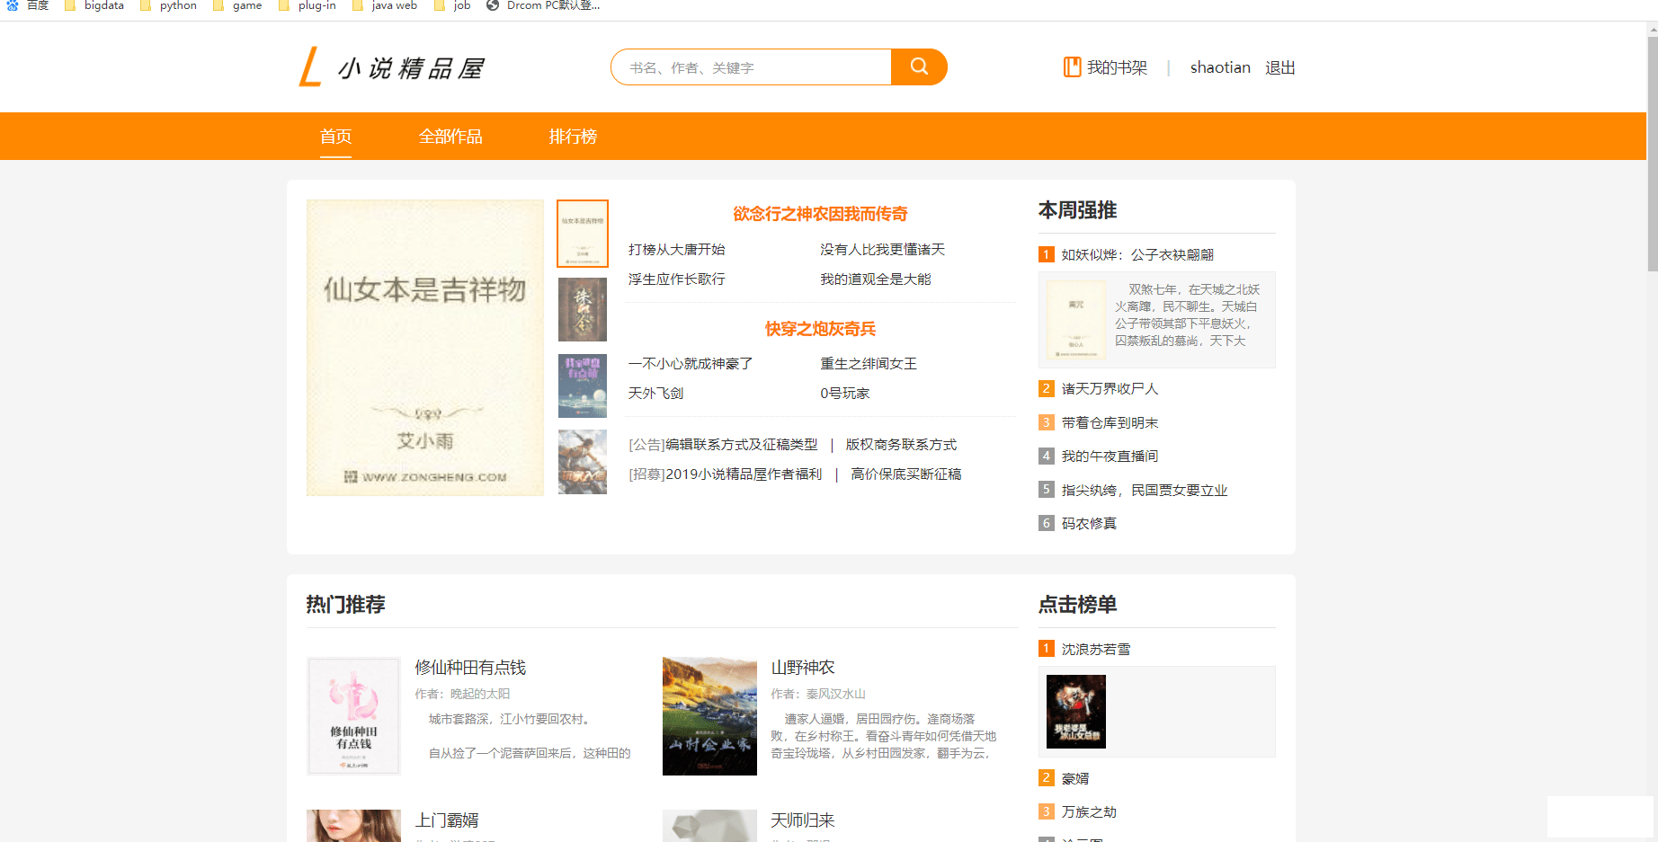Open the java web bookmarks folder
1658x842 pixels.
pyautogui.click(x=385, y=5)
